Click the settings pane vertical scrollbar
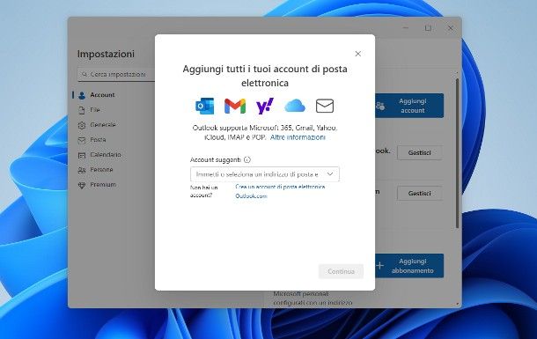This screenshot has height=339, width=537. pyautogui.click(x=457, y=152)
